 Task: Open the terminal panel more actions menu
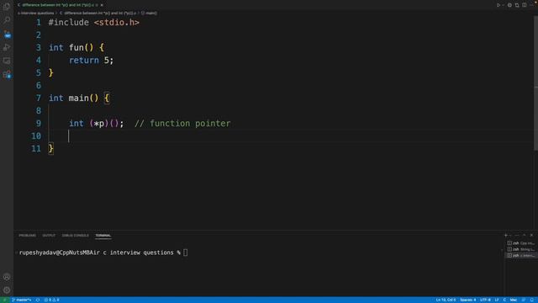tap(517, 236)
